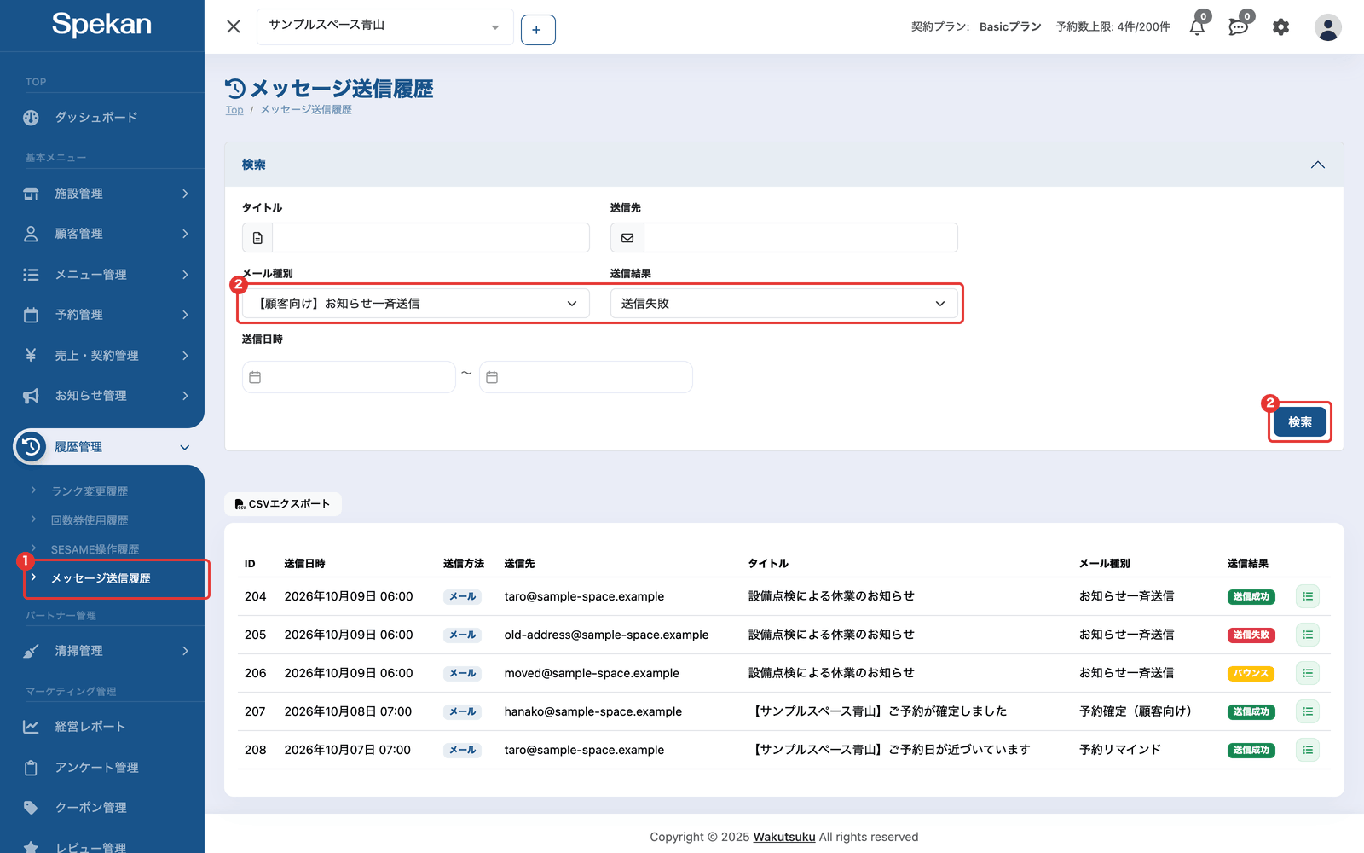Click the start date calendar icon
The width and height of the screenshot is (1364, 853).
255,377
